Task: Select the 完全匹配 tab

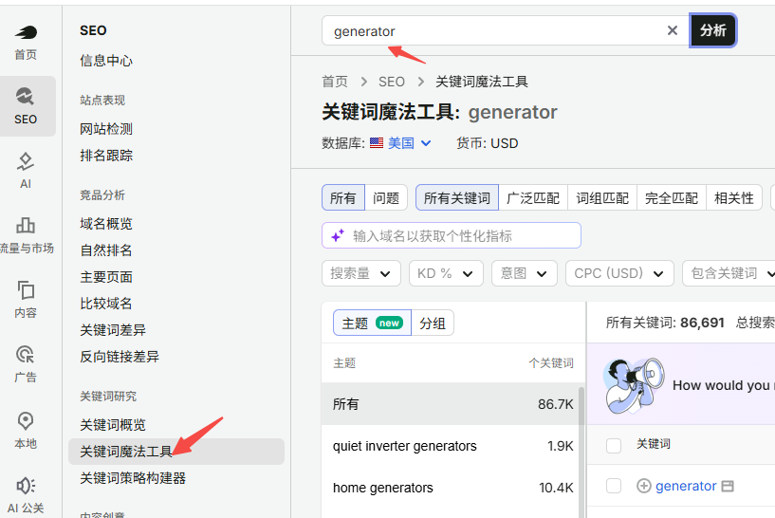Action: tap(672, 197)
